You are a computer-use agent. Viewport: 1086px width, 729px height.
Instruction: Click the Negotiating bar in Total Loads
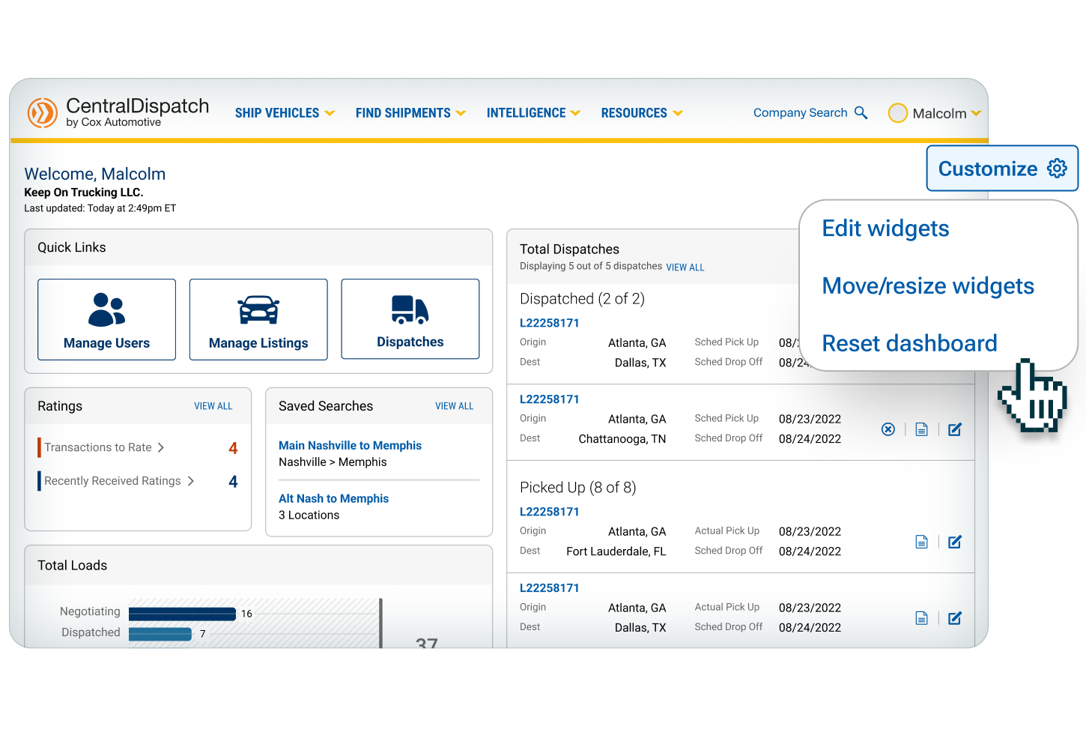[182, 614]
